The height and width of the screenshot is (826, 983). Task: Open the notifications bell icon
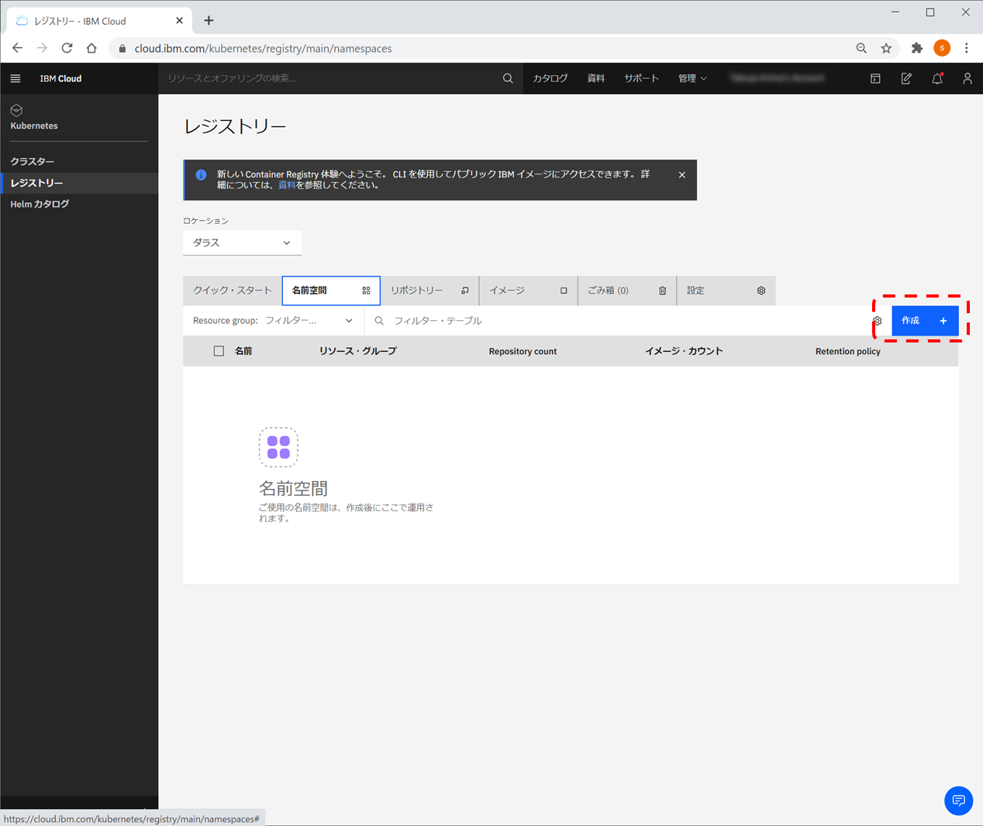[x=937, y=78]
